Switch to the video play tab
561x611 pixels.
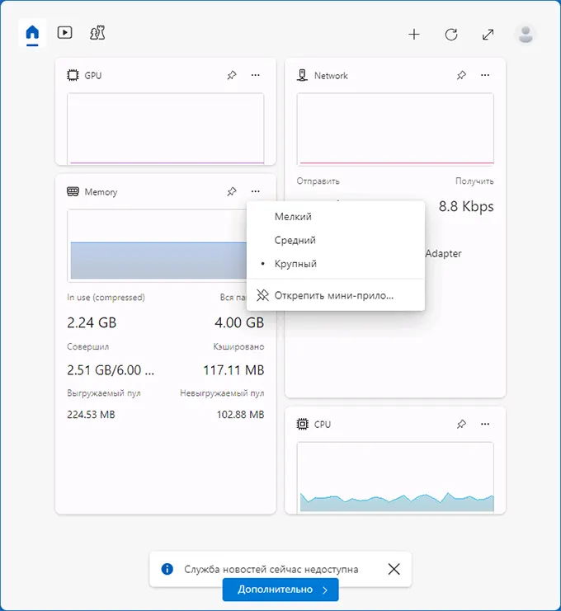(64, 32)
